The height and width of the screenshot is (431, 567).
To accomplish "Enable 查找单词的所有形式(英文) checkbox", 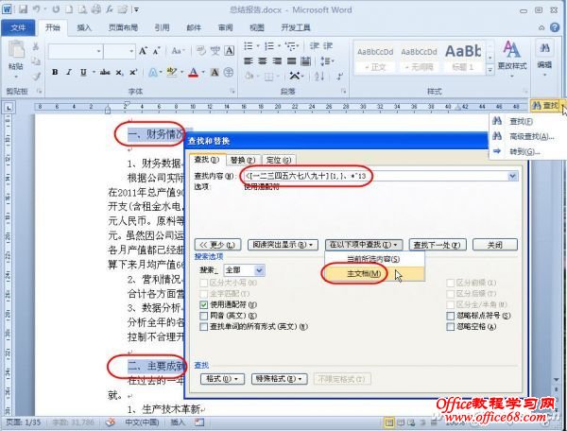I will click(x=204, y=326).
